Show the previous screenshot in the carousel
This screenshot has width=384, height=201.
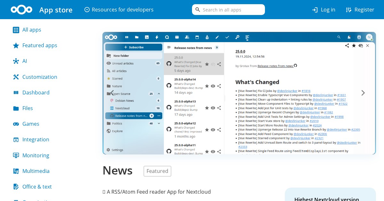112,93
